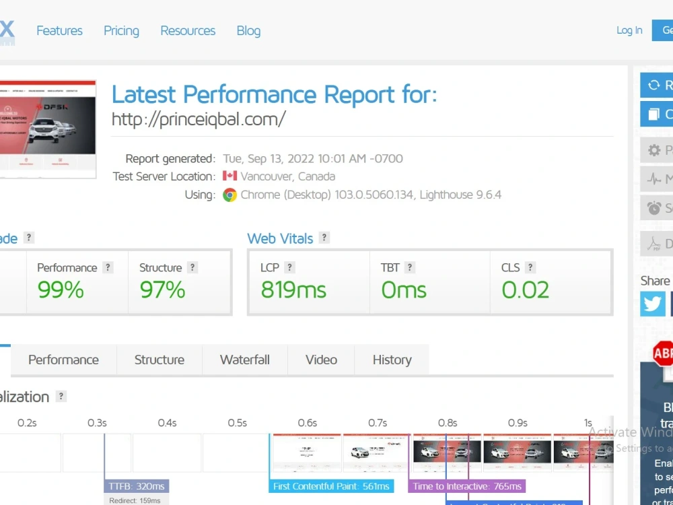Switch to the Structure tab
This screenshot has height=505, width=673.
160,360
